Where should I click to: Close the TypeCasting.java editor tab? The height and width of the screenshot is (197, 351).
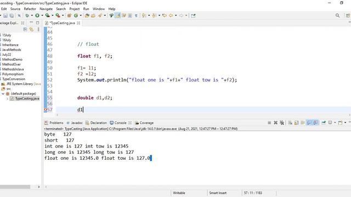[x=78, y=23]
